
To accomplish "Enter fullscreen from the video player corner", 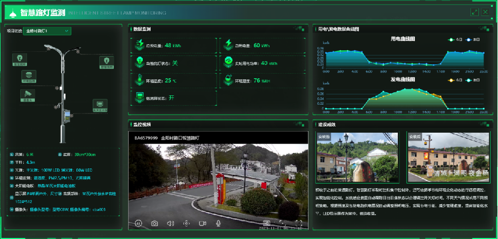I will click(299, 223).
